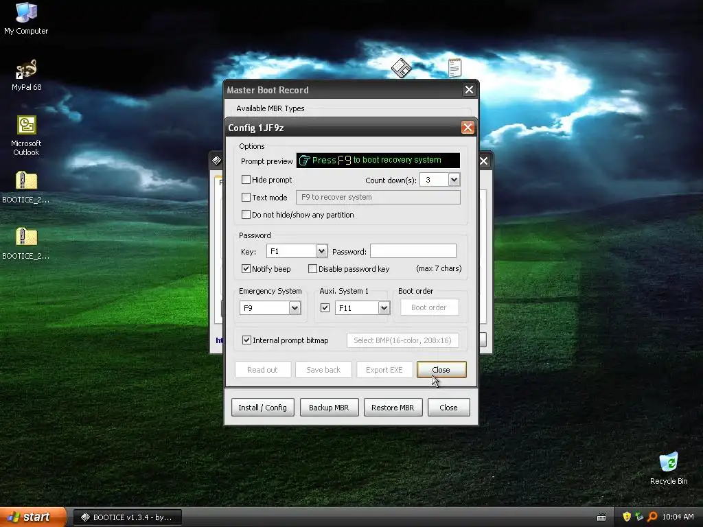This screenshot has width=703, height=527.
Task: Click the Read out button
Action: tap(263, 370)
